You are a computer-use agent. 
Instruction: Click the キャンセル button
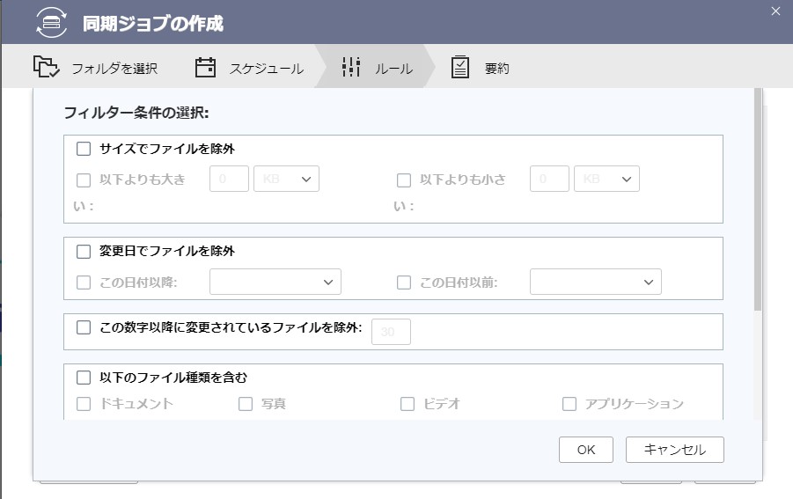pyautogui.click(x=675, y=450)
